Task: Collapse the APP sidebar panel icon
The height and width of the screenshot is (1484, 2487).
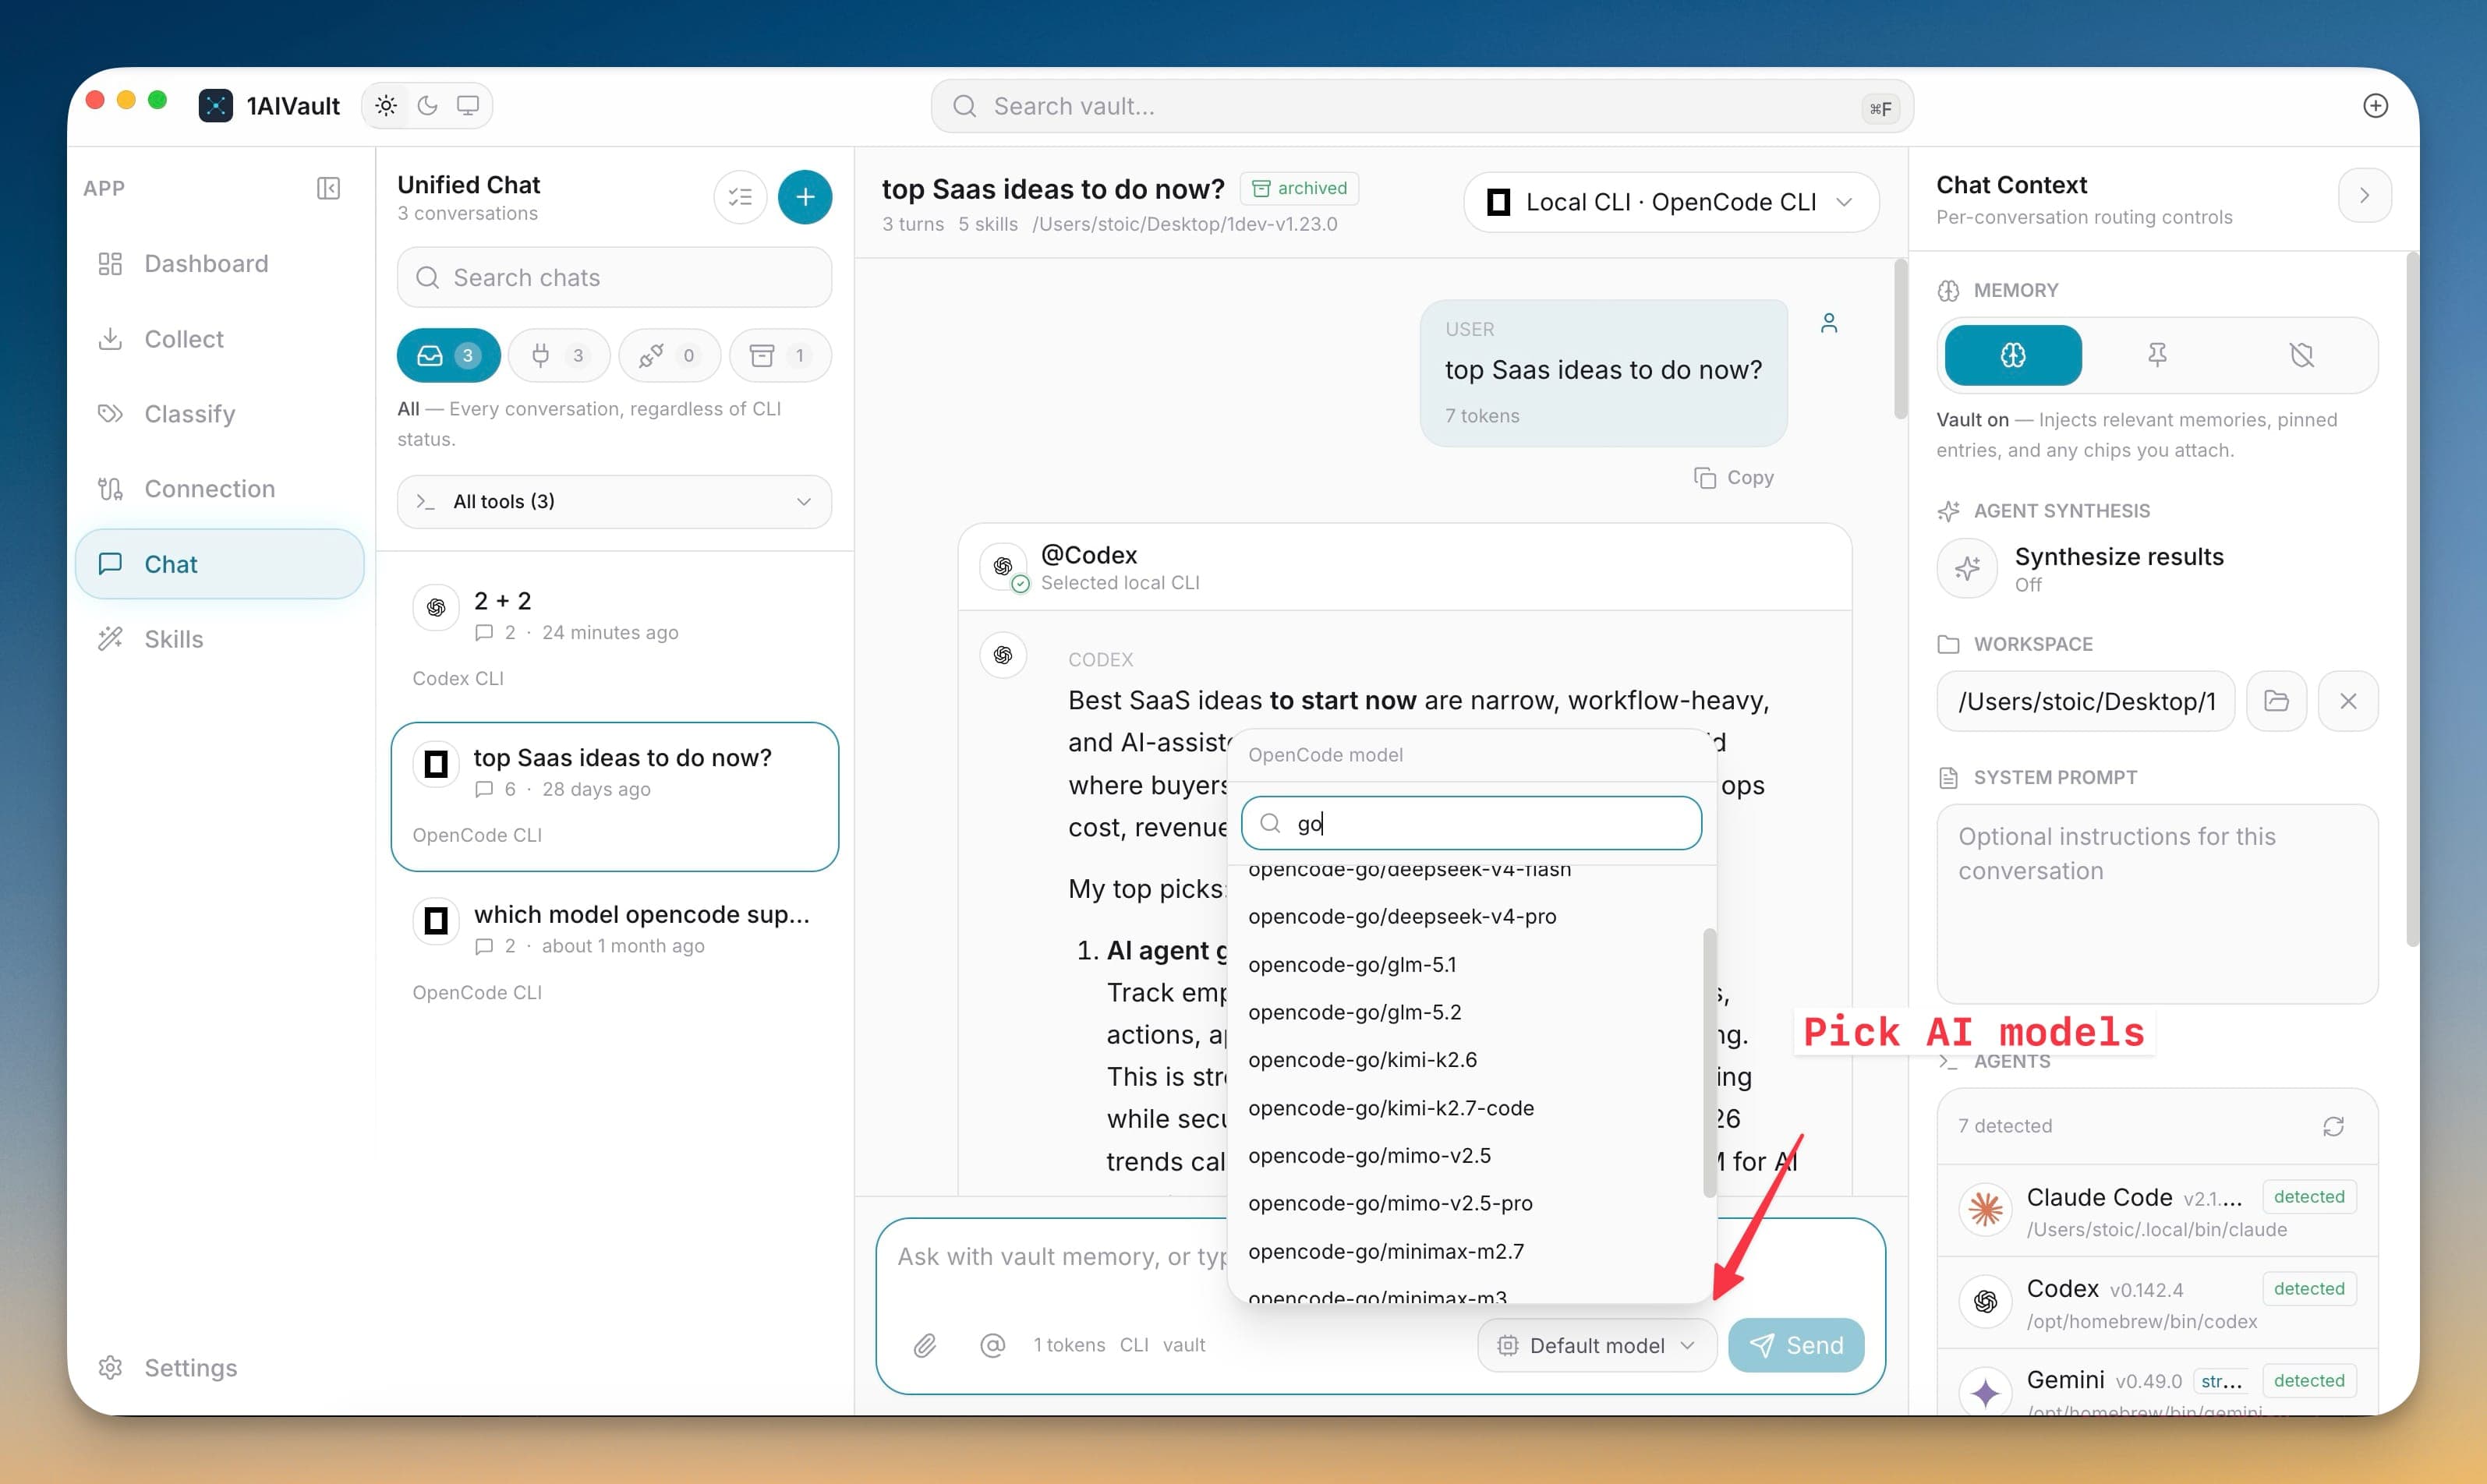Action: click(x=328, y=188)
